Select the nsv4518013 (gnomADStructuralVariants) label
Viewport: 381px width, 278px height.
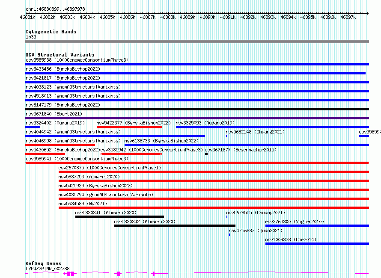73,96
